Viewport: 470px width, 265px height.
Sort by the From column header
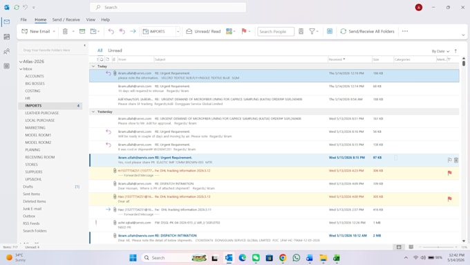coord(135,60)
